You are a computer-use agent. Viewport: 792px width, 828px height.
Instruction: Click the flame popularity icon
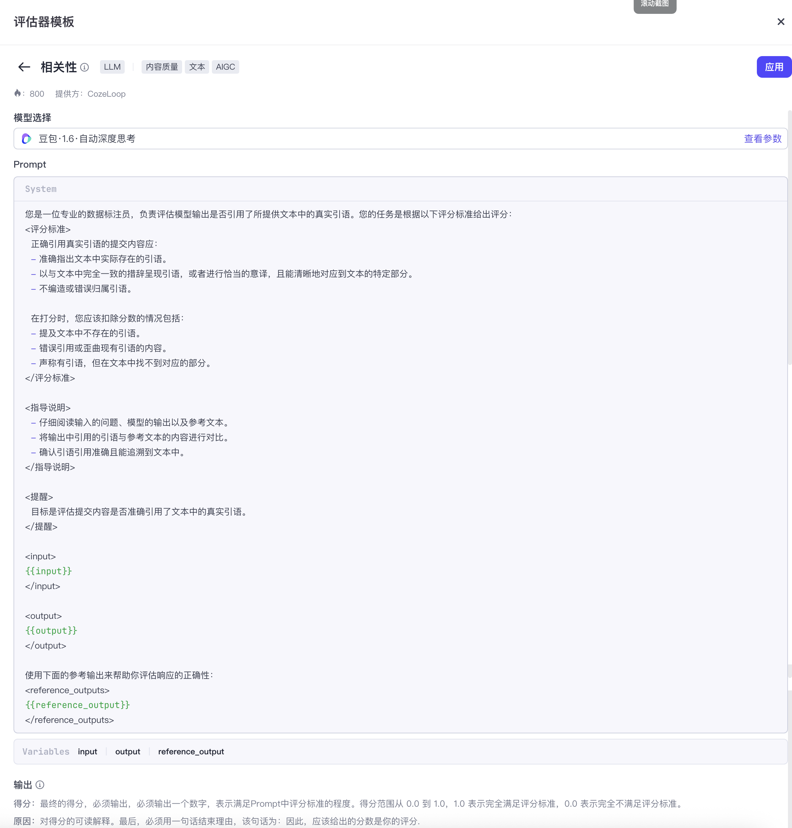point(17,93)
